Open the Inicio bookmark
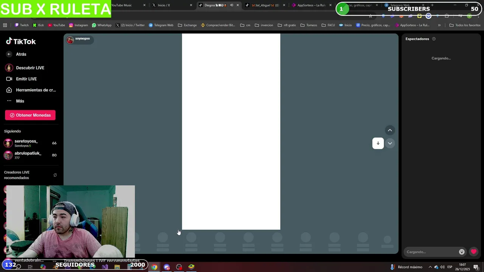The image size is (484, 272). click(345, 25)
